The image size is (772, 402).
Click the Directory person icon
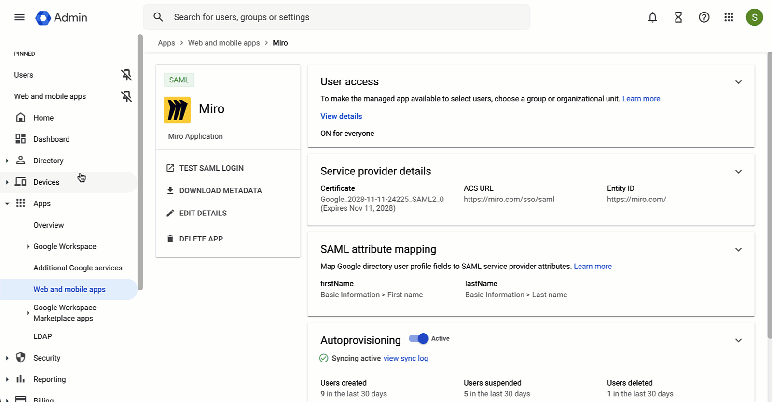coord(21,160)
